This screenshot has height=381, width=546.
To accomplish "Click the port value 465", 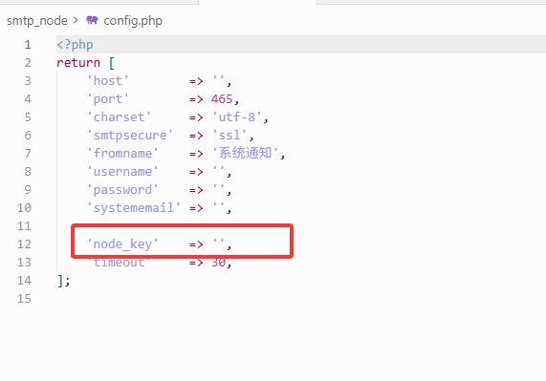I will (222, 99).
